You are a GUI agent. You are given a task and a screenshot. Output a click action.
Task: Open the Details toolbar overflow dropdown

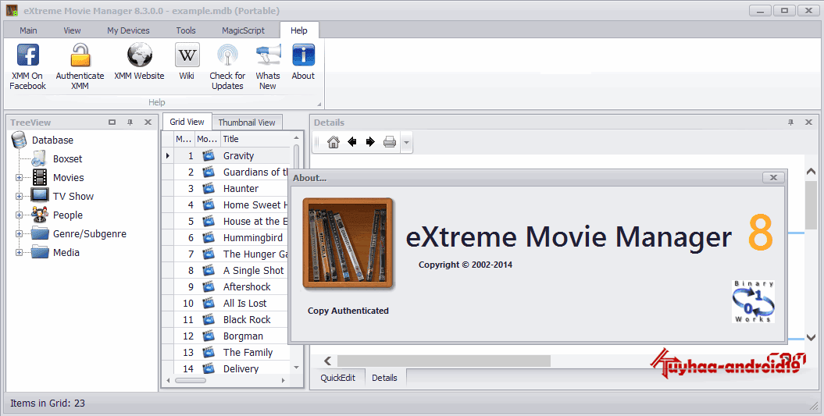407,142
